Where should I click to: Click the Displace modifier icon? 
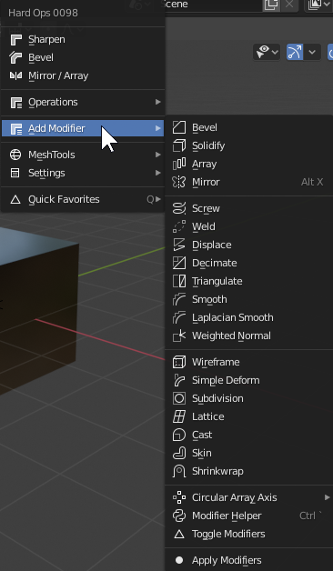pyautogui.click(x=179, y=245)
